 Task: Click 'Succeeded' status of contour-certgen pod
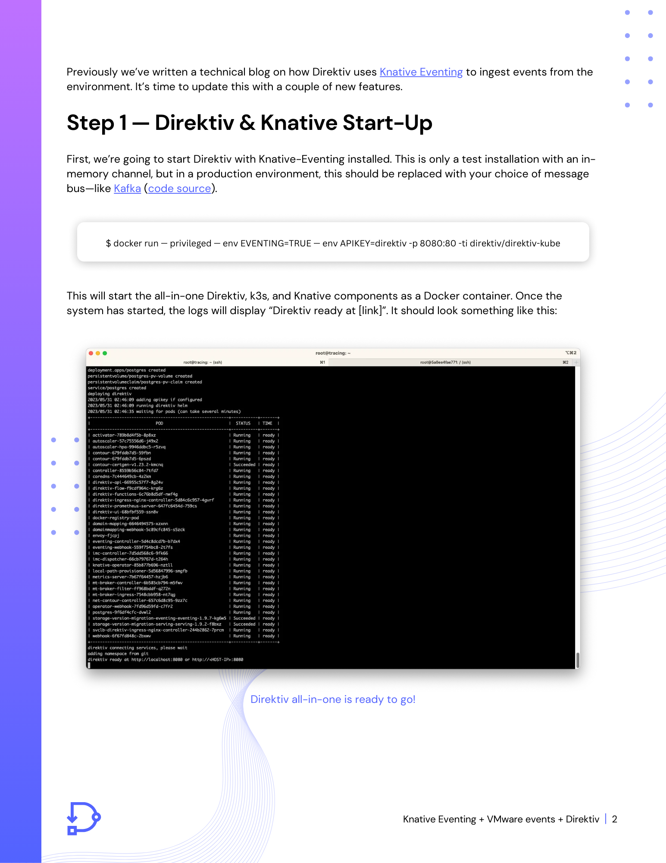244,465
